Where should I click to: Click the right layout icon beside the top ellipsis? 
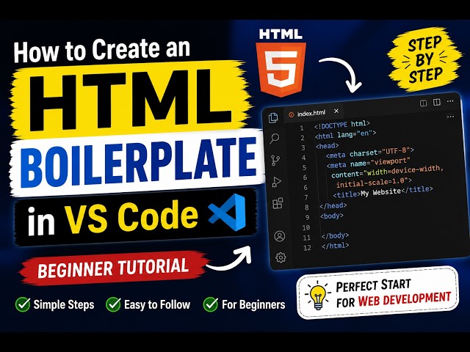pos(437,103)
